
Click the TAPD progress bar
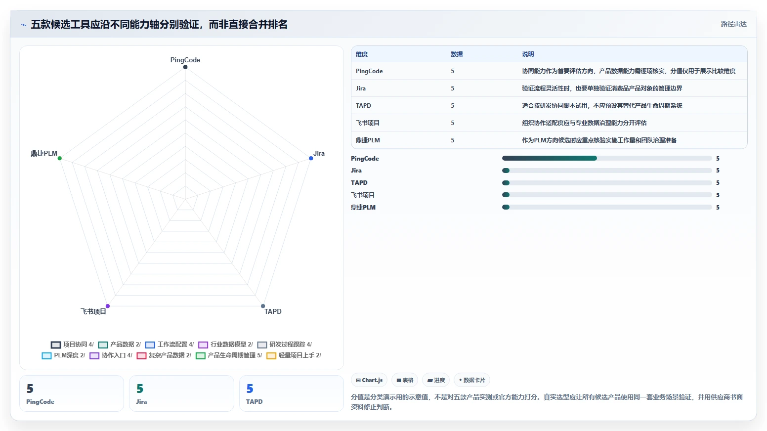pyautogui.click(x=607, y=183)
